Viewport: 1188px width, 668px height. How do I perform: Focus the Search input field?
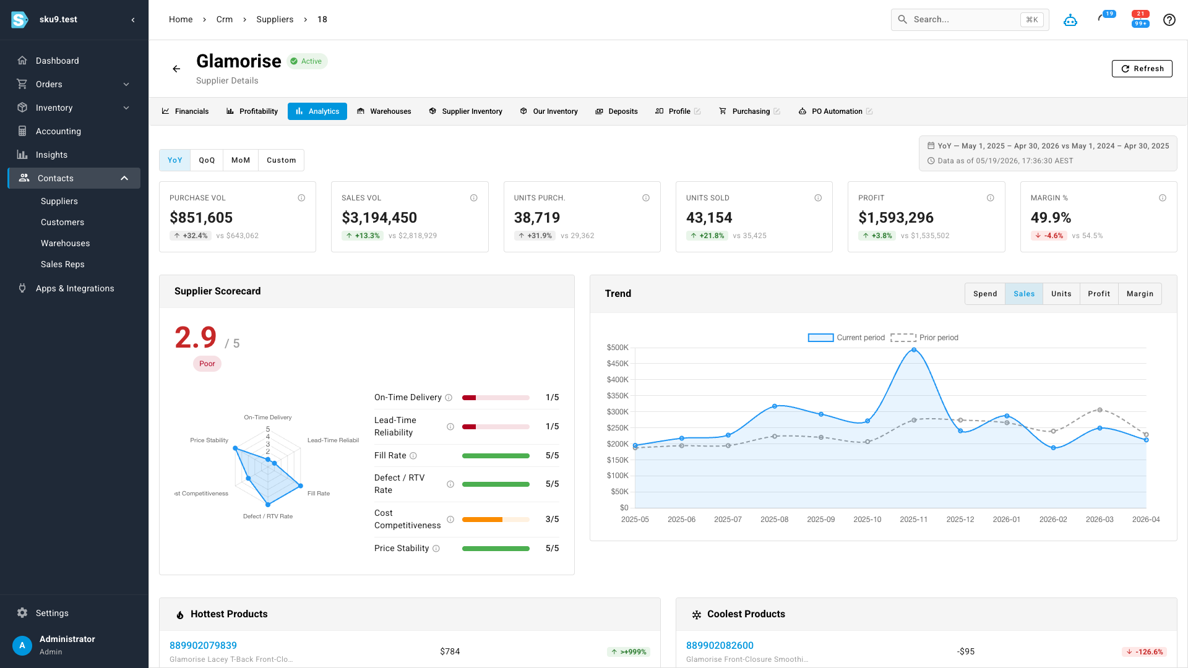[970, 20]
